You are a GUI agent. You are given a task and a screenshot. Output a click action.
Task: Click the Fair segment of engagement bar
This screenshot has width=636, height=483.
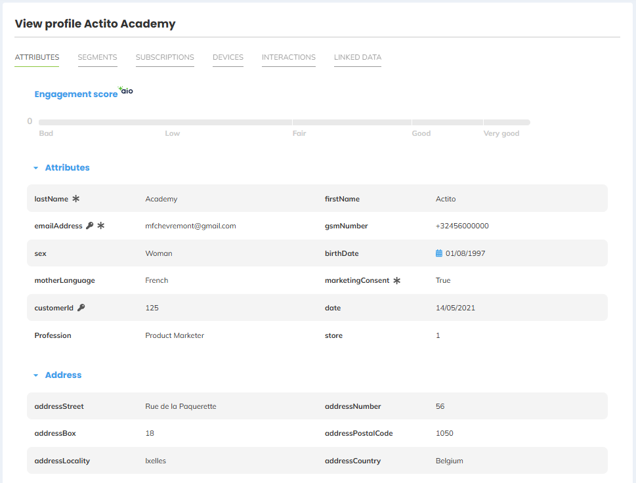coord(352,122)
